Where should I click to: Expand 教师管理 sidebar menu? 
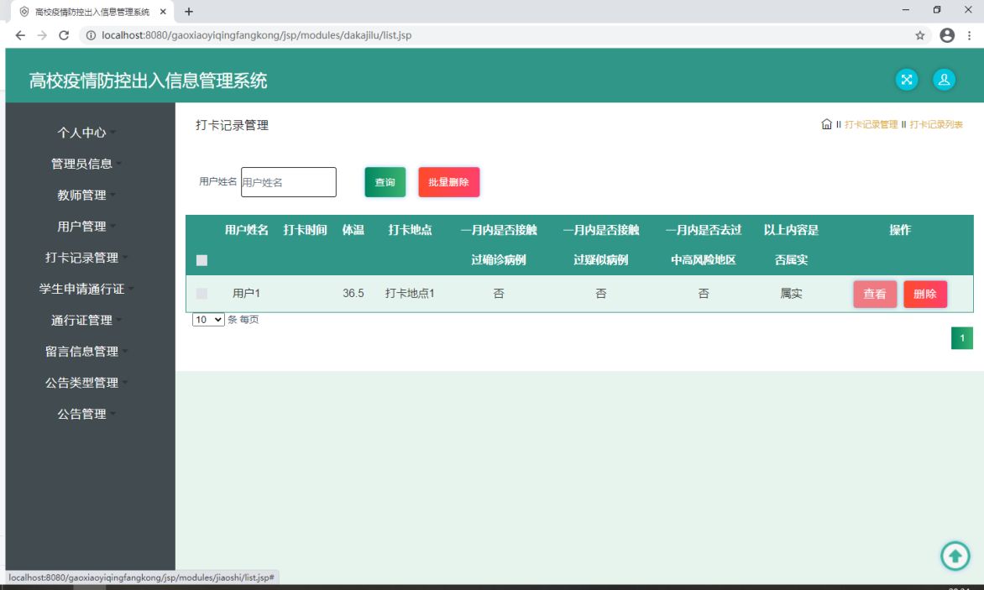pos(81,195)
